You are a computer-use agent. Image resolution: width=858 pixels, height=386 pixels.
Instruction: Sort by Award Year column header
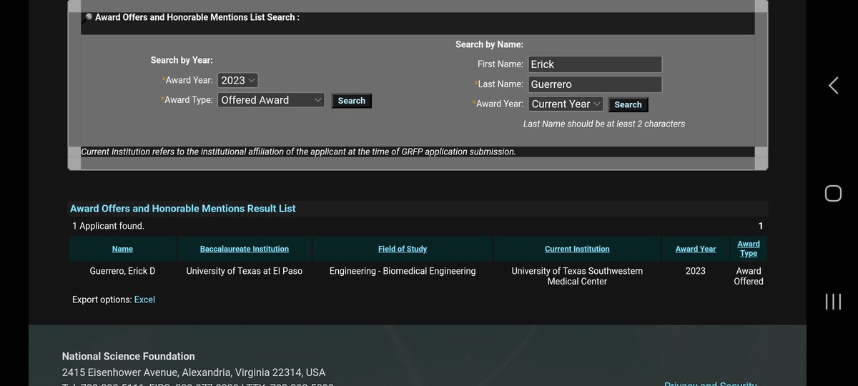[x=696, y=249]
